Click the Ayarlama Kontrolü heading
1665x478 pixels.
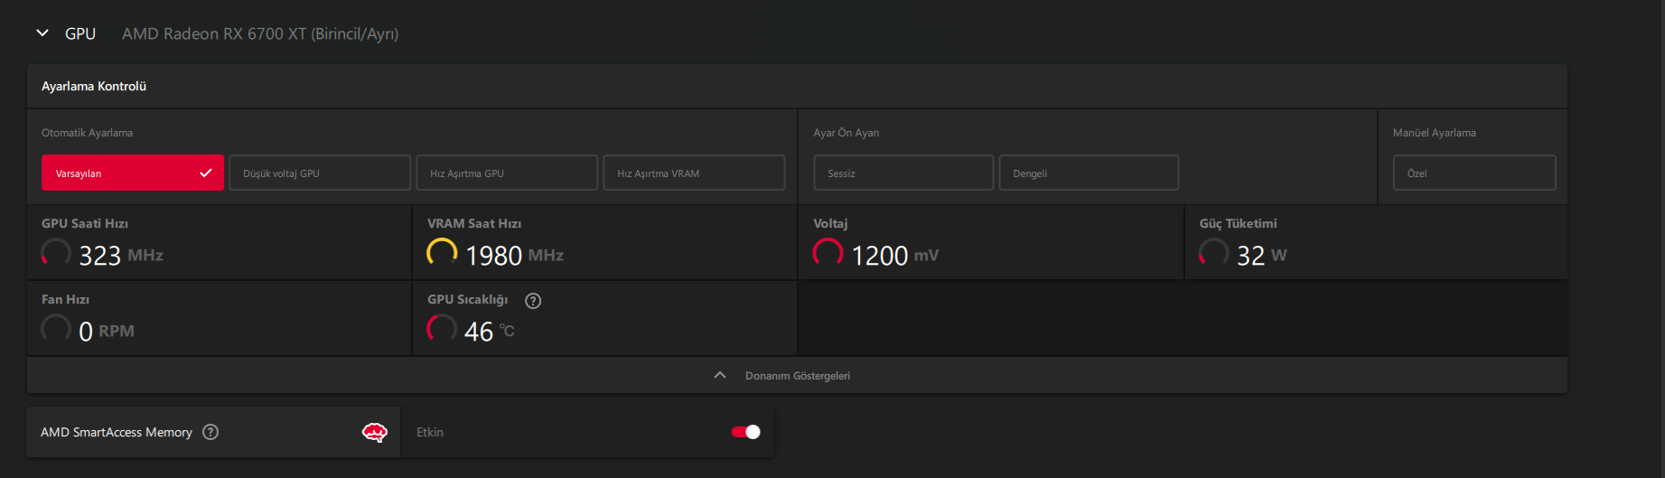tap(94, 87)
